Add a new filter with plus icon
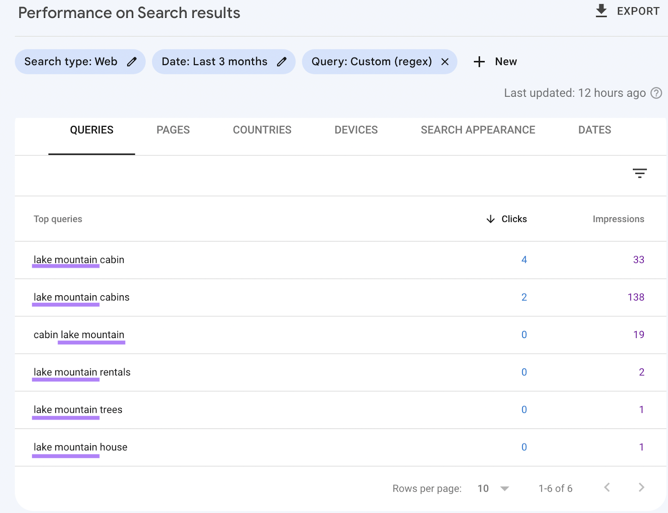 pyautogui.click(x=479, y=62)
